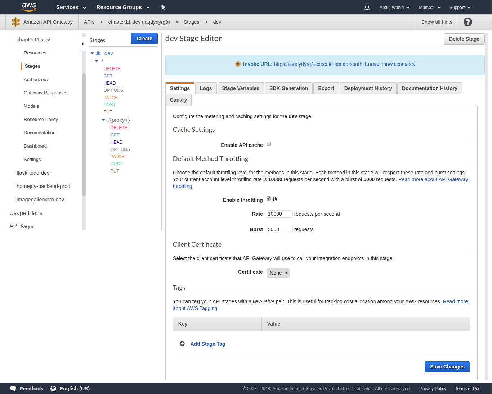Click the pin shortcut icon in top bar
This screenshot has width=492, height=394.
pyautogui.click(x=163, y=7)
